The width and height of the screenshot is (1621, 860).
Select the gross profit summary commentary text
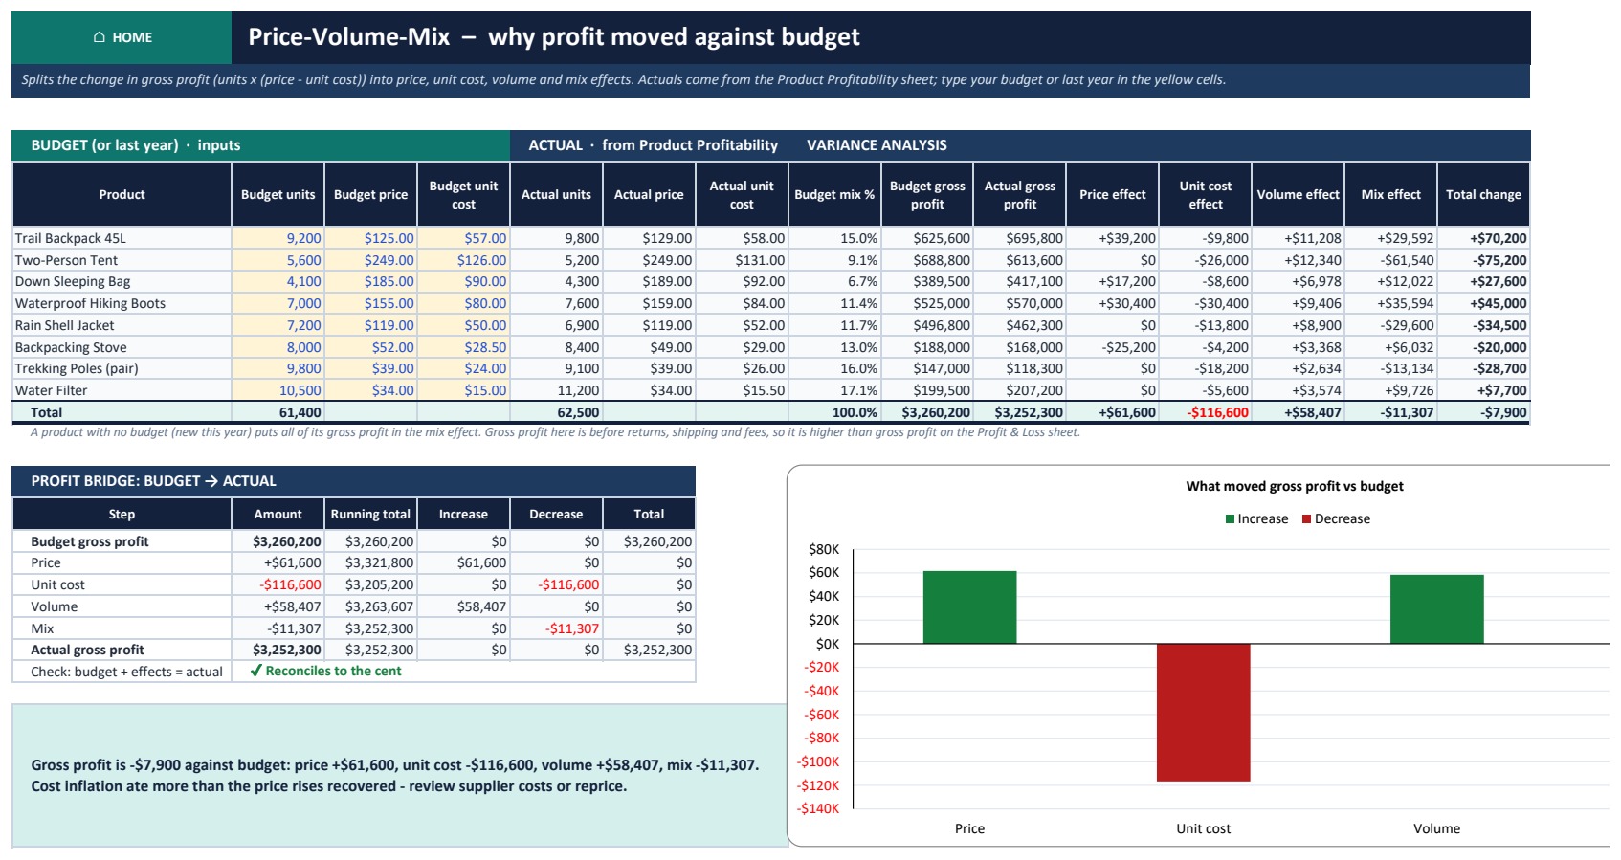[x=395, y=776]
